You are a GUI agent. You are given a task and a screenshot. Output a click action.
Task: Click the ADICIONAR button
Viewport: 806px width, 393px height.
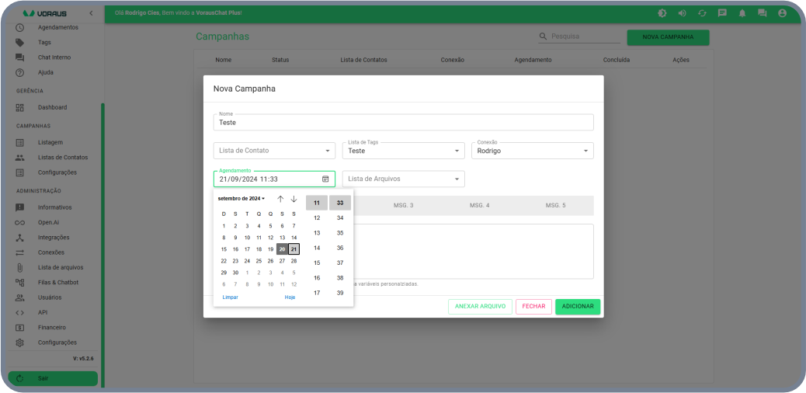[578, 307]
